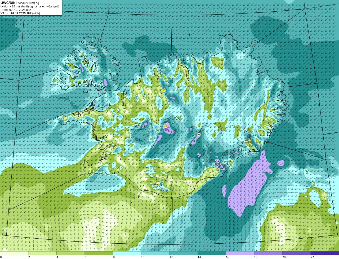Click the legend tick label '22'
The width and height of the screenshot is (339, 259).
coord(312,257)
